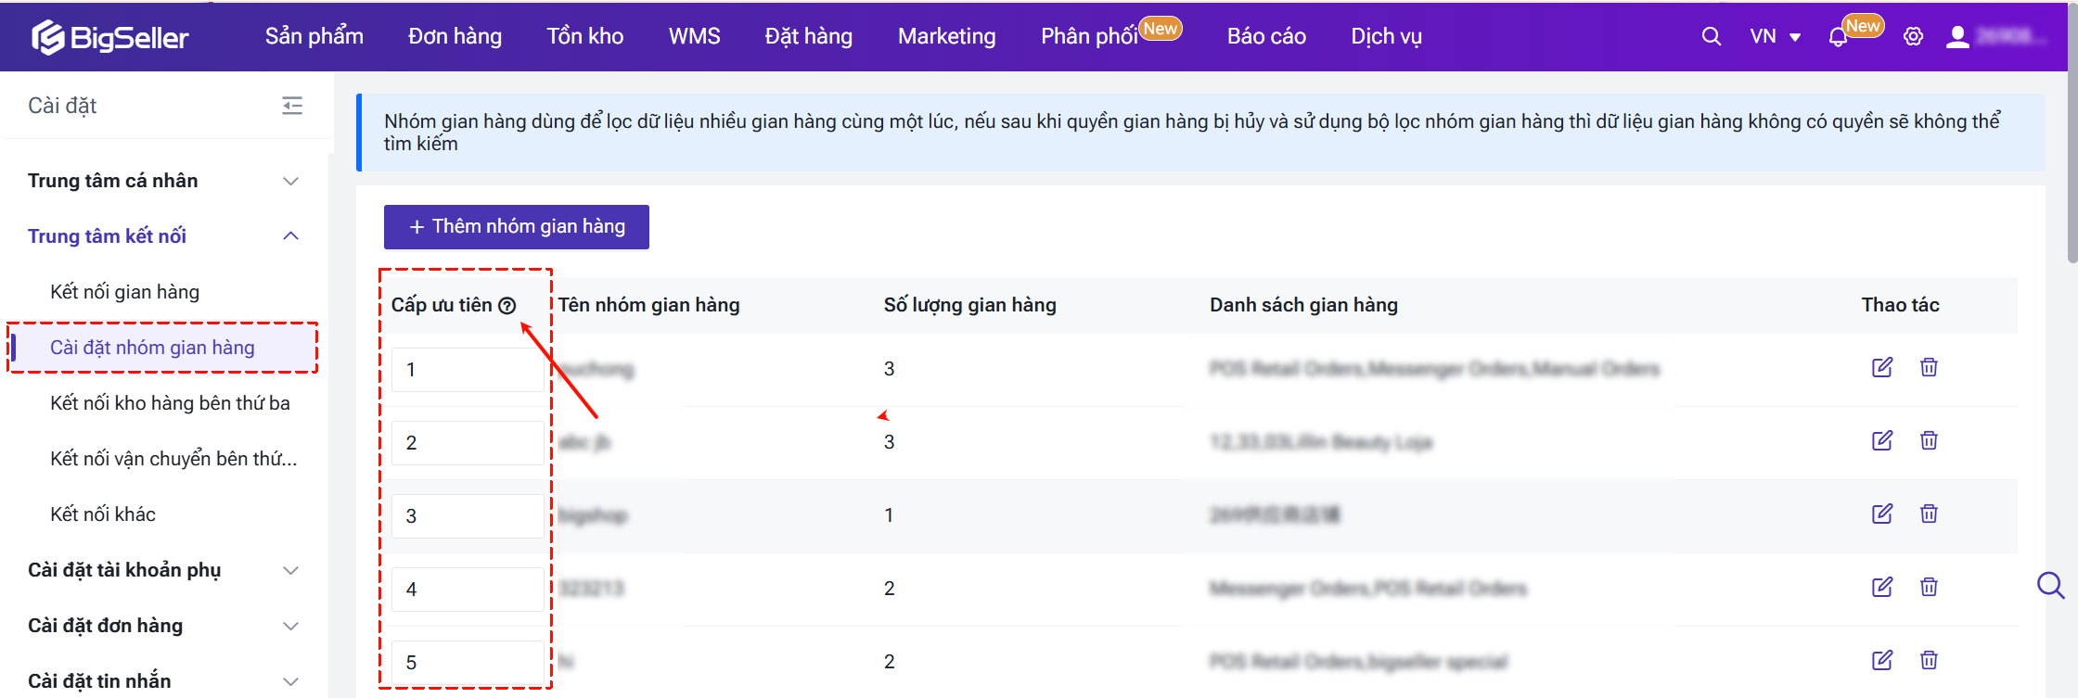Open the settings gear in header
The image size is (2078, 698).
click(x=1913, y=37)
